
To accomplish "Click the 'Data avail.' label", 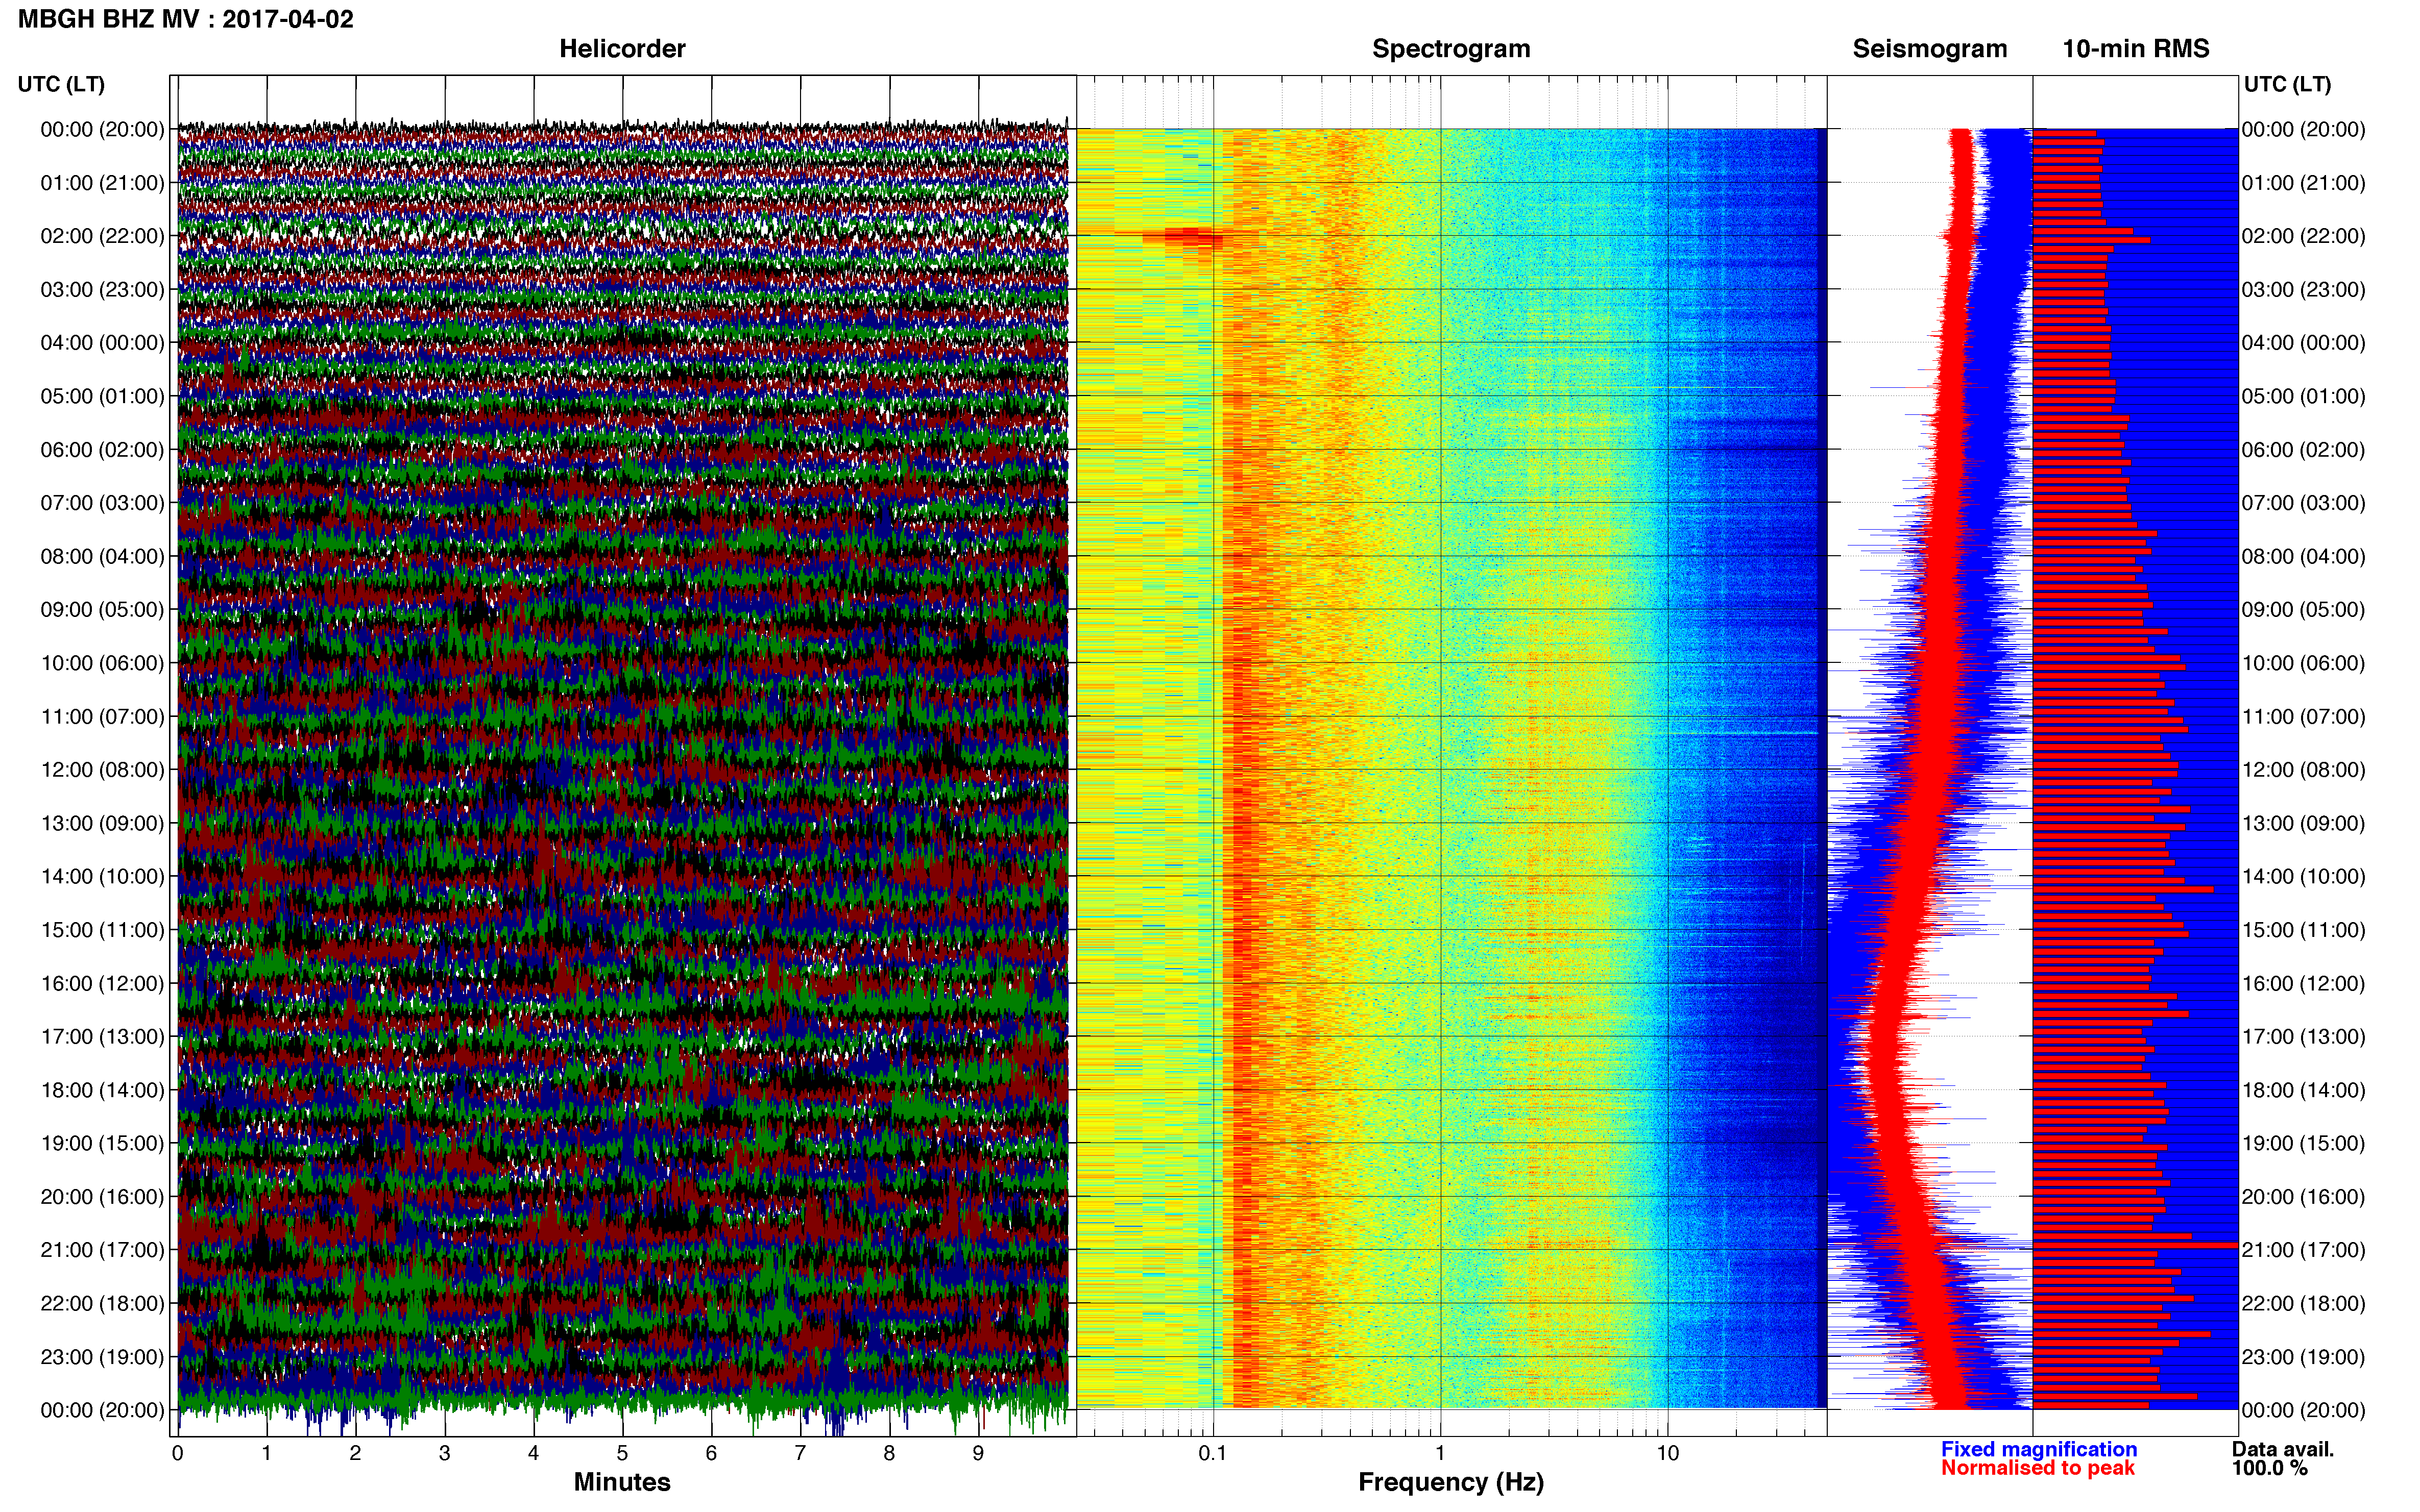I will coord(2282,1449).
